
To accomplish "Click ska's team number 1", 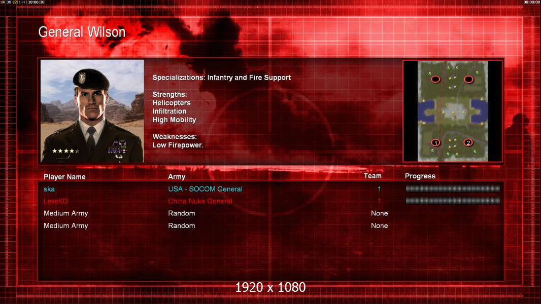I will click(x=379, y=189).
